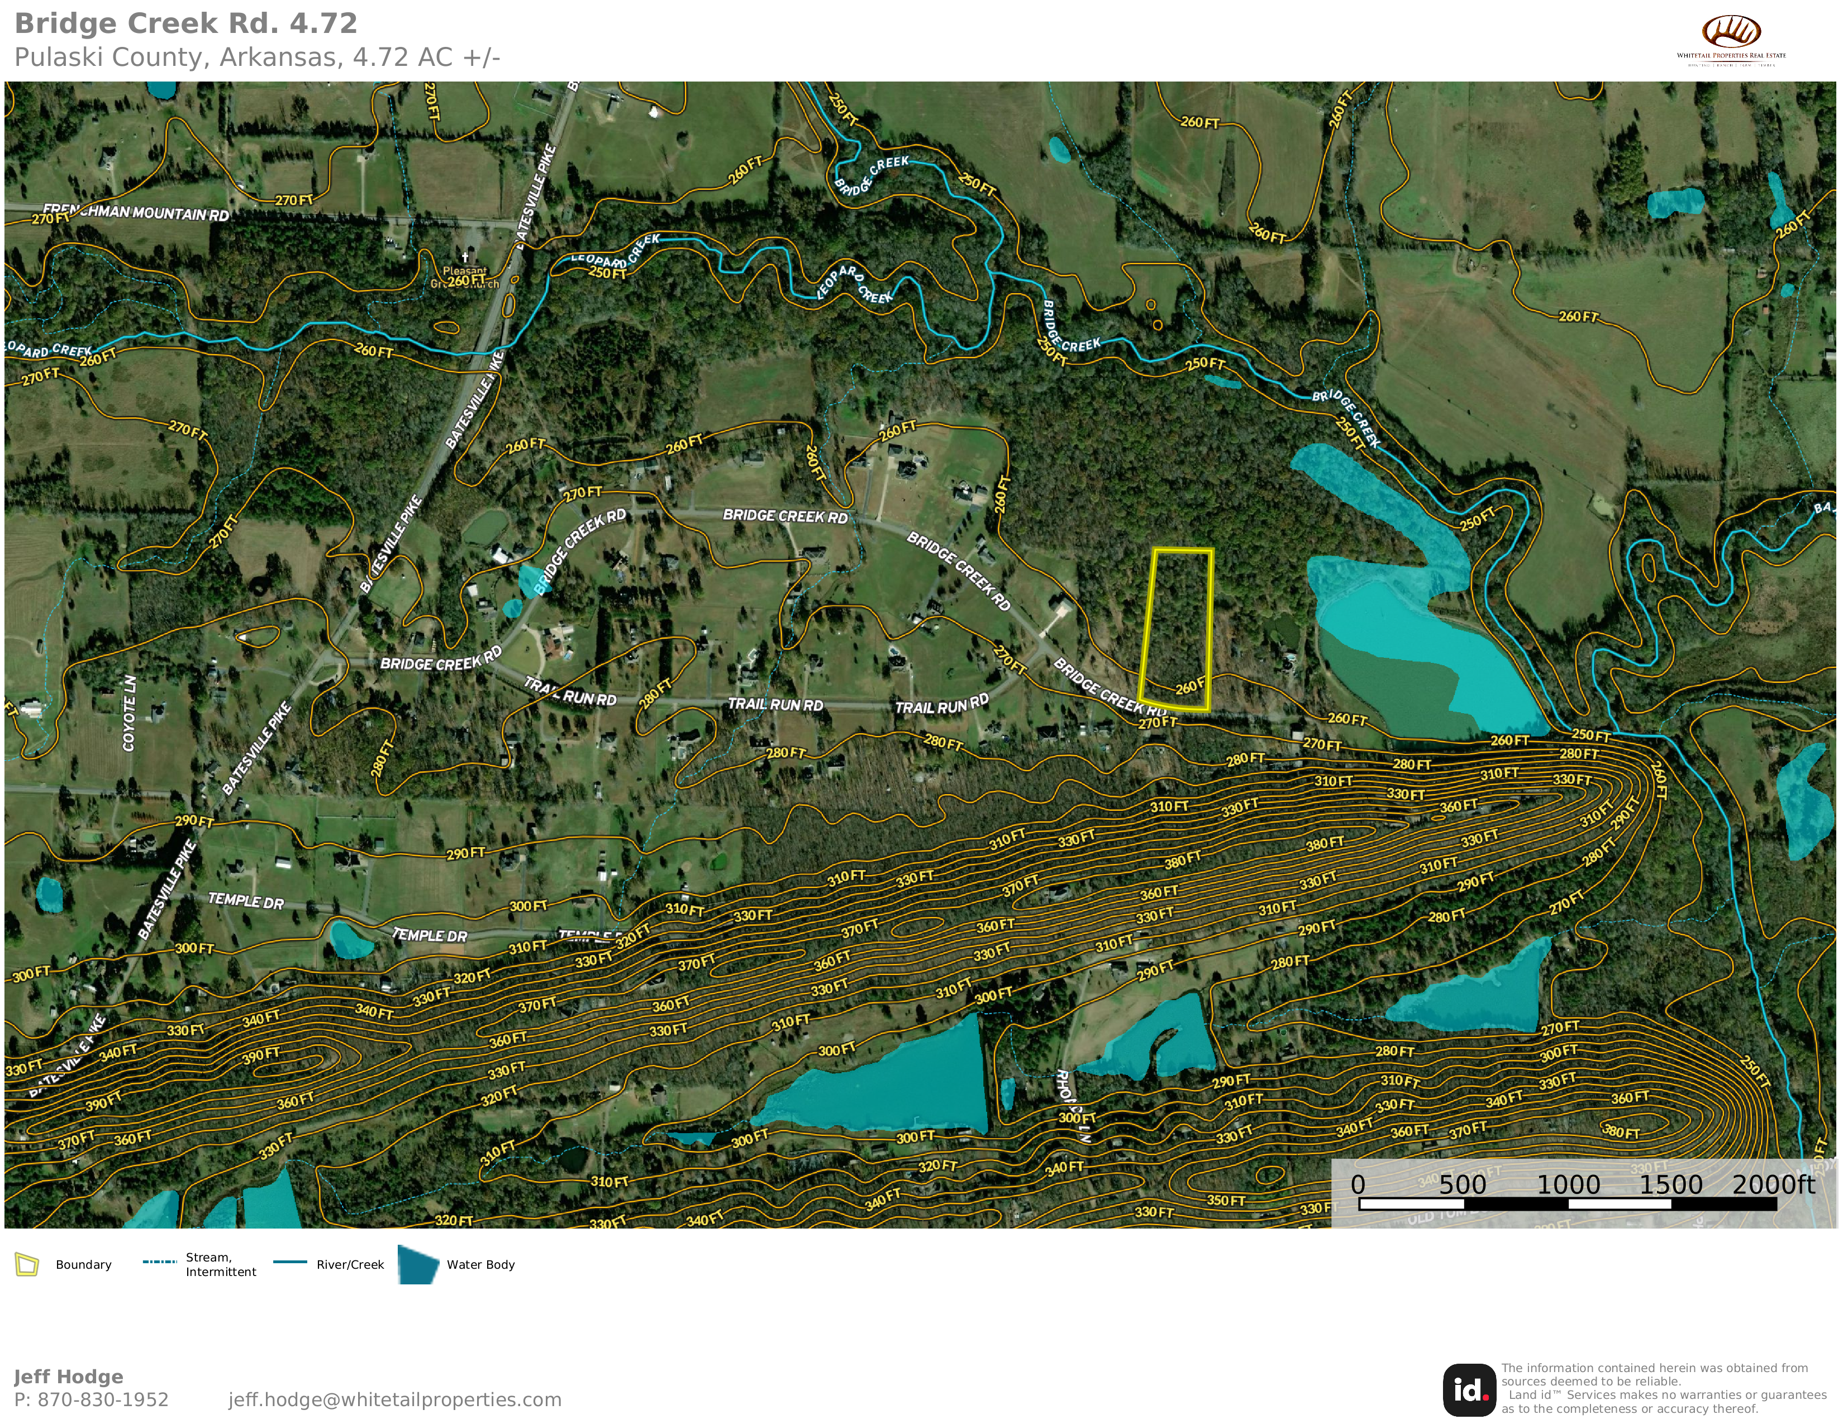Click the map scale bar

coord(1567,1204)
